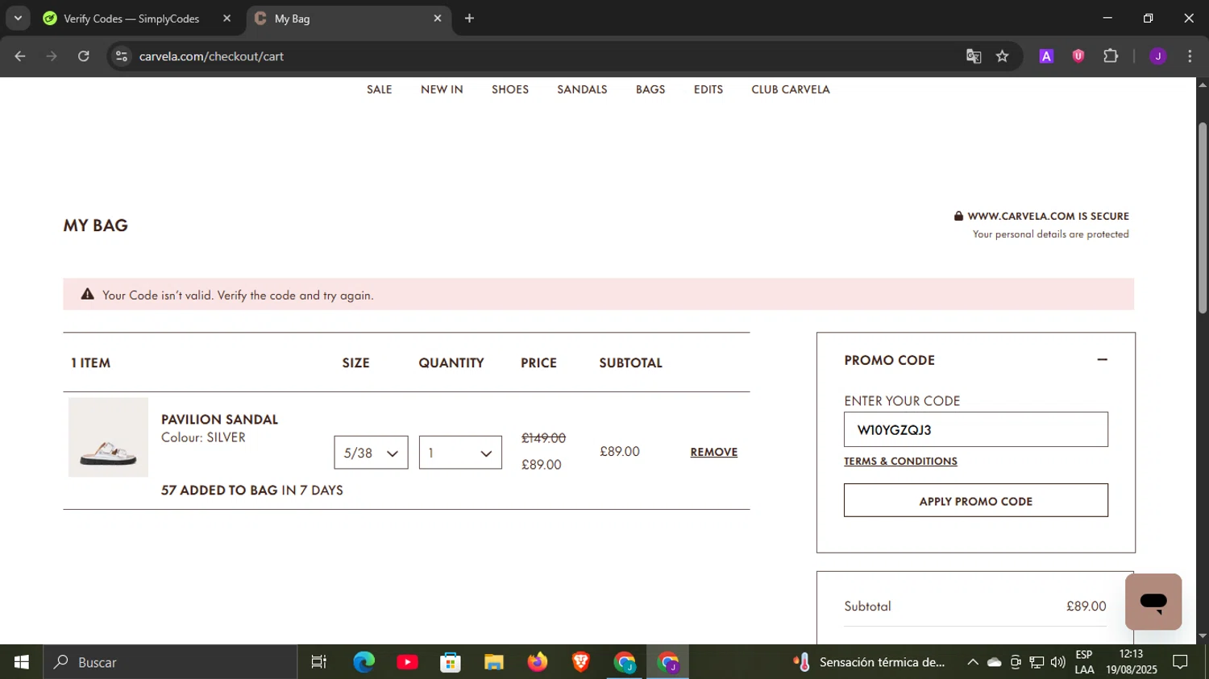Open the purple A extension icon
The width and height of the screenshot is (1209, 679).
(1046, 56)
